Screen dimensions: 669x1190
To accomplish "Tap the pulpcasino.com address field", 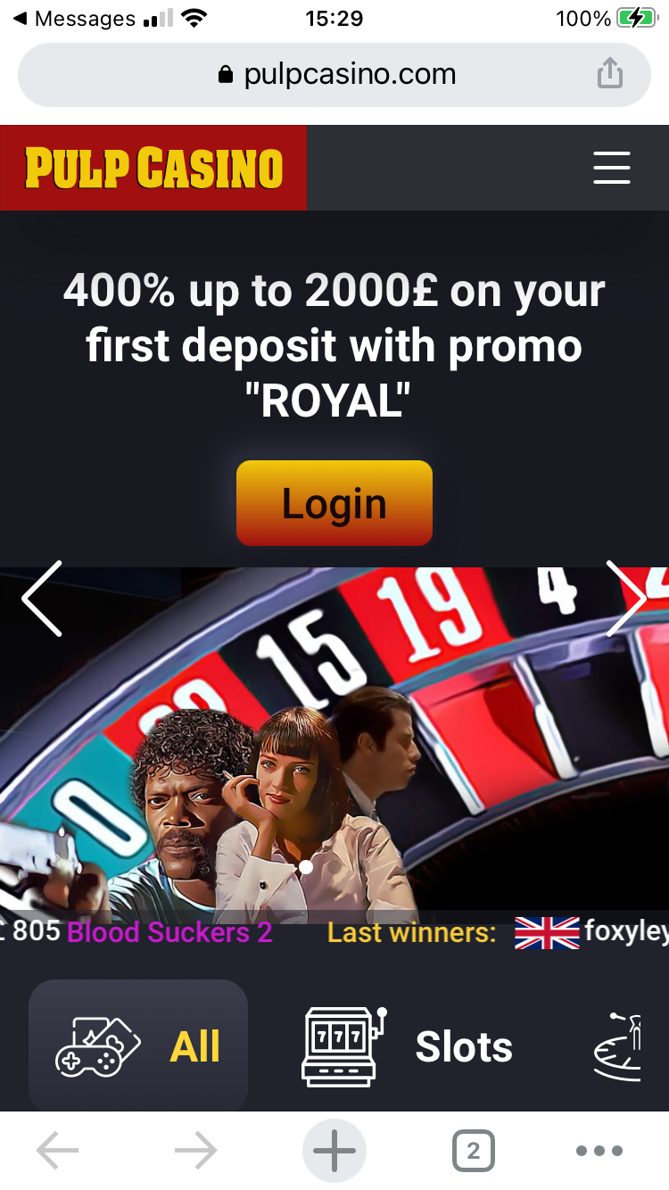I will (x=334, y=74).
